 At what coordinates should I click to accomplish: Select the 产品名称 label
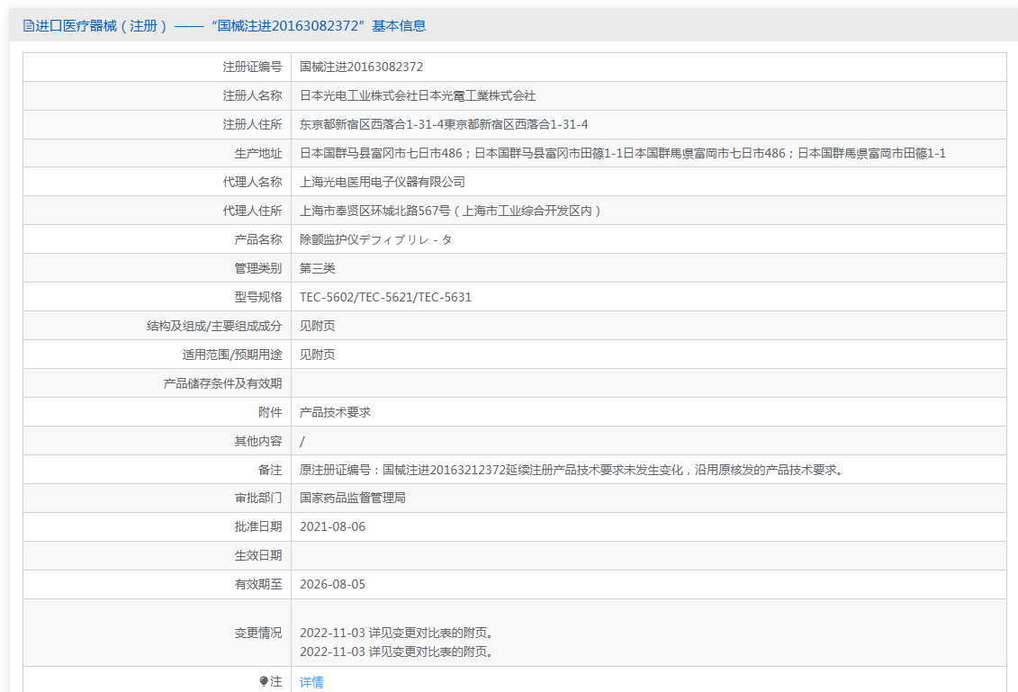coord(258,239)
